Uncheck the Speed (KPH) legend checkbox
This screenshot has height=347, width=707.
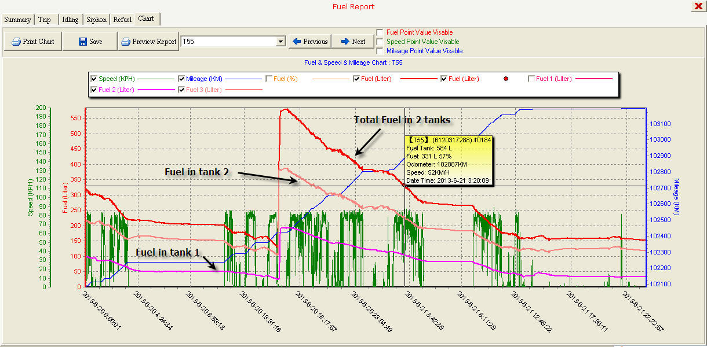coord(94,79)
